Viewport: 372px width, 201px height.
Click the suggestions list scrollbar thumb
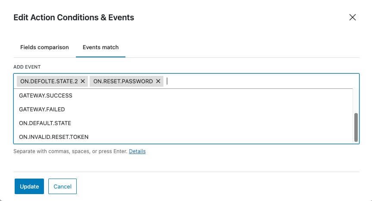[356, 127]
